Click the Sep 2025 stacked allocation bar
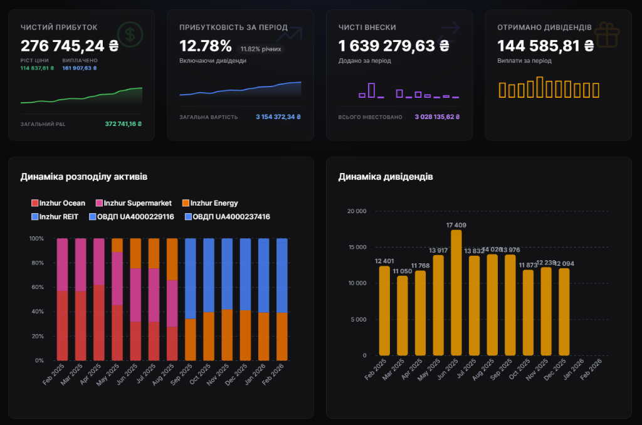Viewport: 642px width, 425px height. coord(191,299)
